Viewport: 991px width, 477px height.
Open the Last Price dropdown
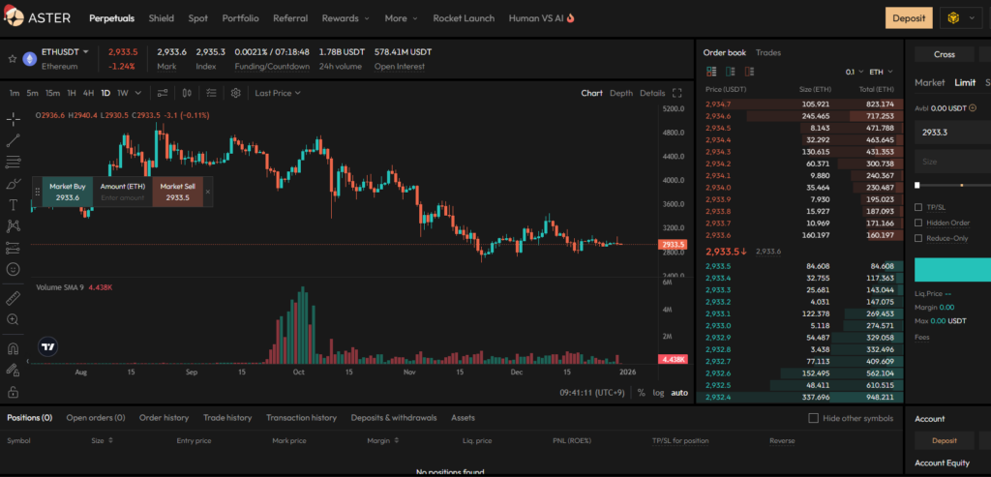coord(278,93)
